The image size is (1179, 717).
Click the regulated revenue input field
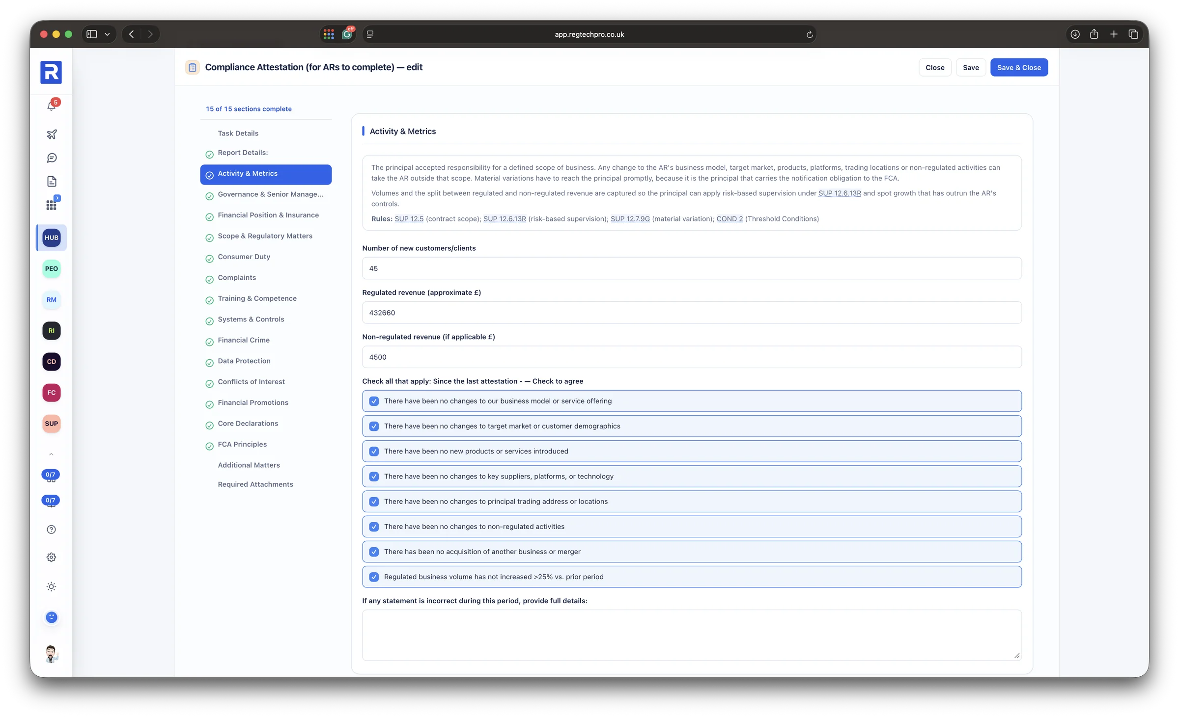click(x=692, y=313)
